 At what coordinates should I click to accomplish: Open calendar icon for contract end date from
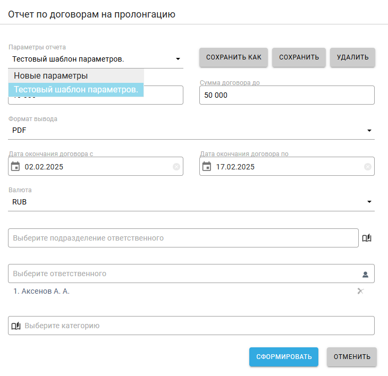click(x=15, y=166)
